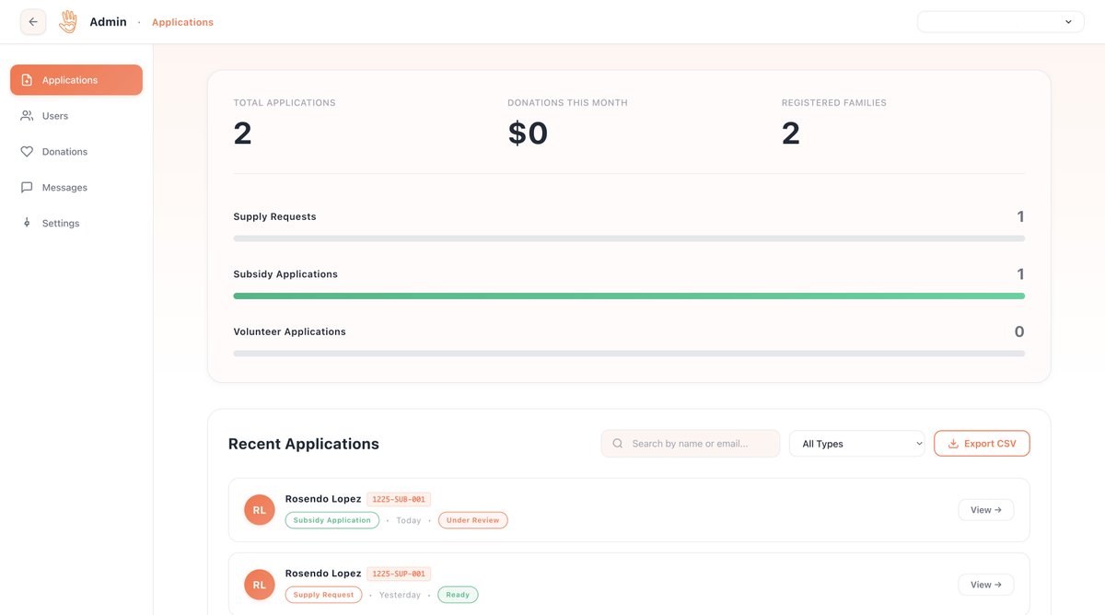View the Supply Request 1225-SUP-001
The width and height of the screenshot is (1105, 615).
pyautogui.click(x=986, y=585)
